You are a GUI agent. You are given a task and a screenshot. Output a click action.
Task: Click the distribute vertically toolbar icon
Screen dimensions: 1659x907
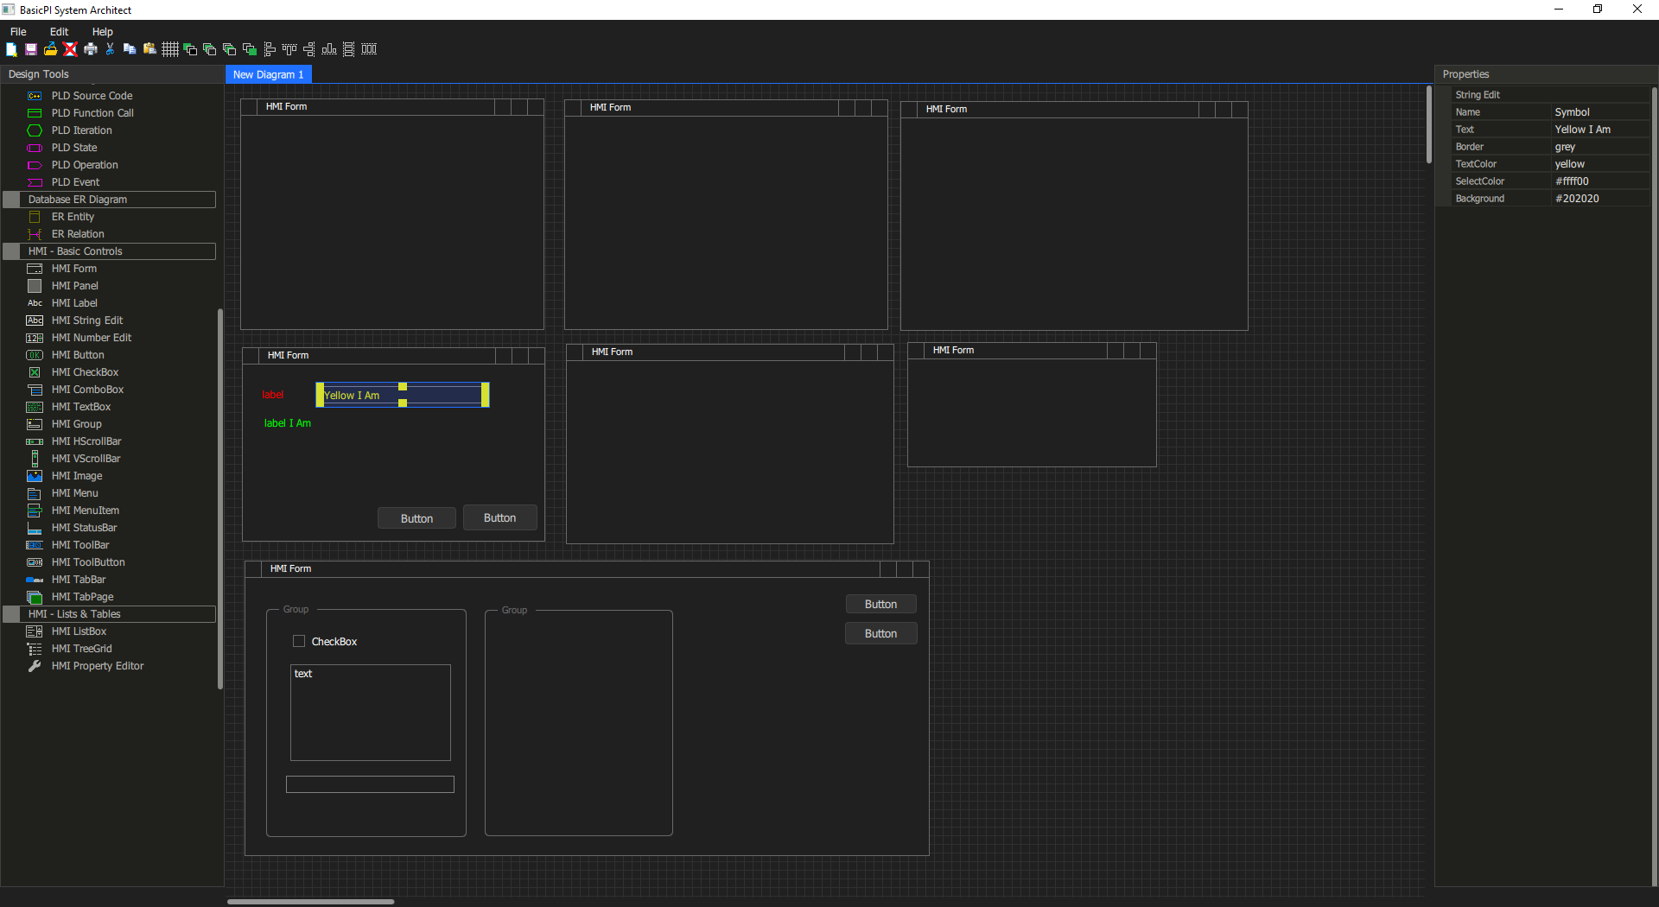[349, 49]
